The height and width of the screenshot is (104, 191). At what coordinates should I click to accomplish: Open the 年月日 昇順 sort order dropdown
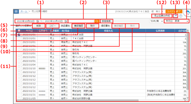pos(176,21)
